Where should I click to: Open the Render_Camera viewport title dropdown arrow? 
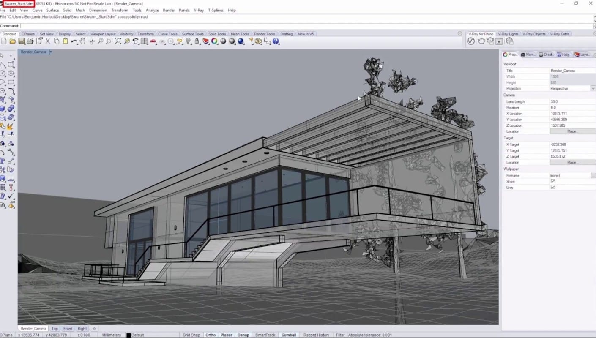50,52
